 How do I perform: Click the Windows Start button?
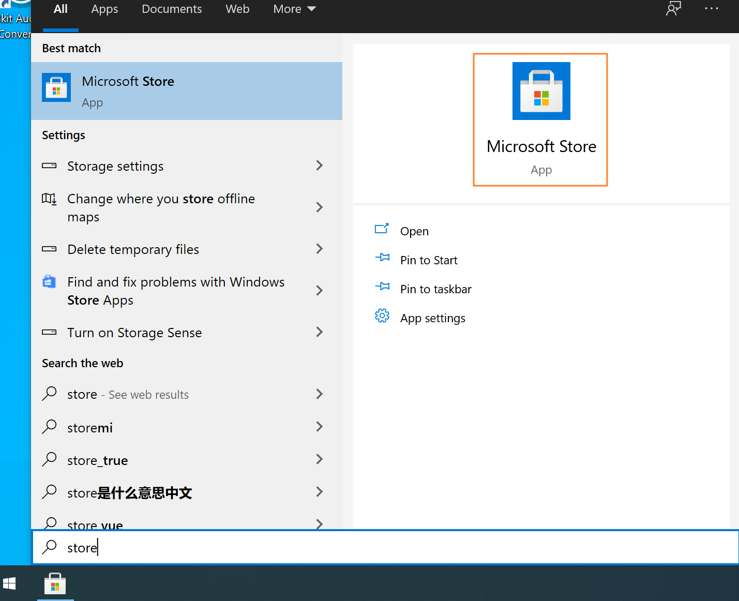9,583
